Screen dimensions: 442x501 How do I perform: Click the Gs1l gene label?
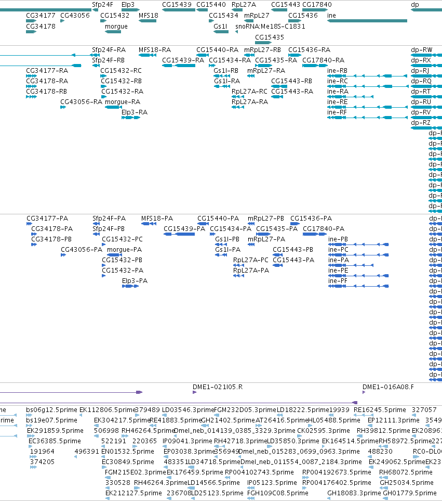tap(220, 26)
